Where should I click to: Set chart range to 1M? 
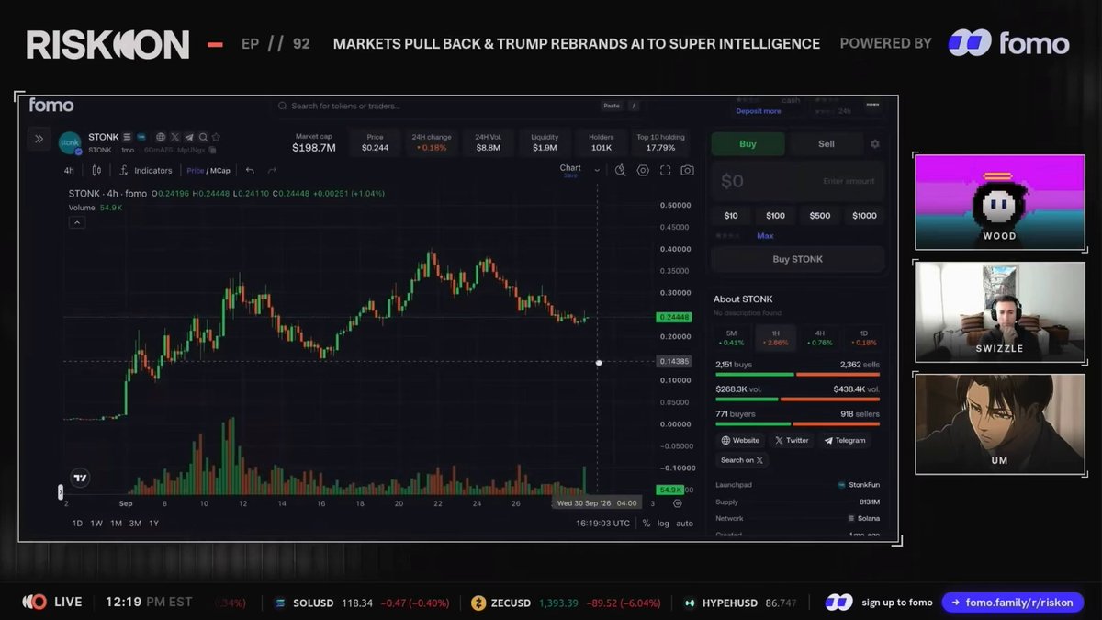[116, 524]
